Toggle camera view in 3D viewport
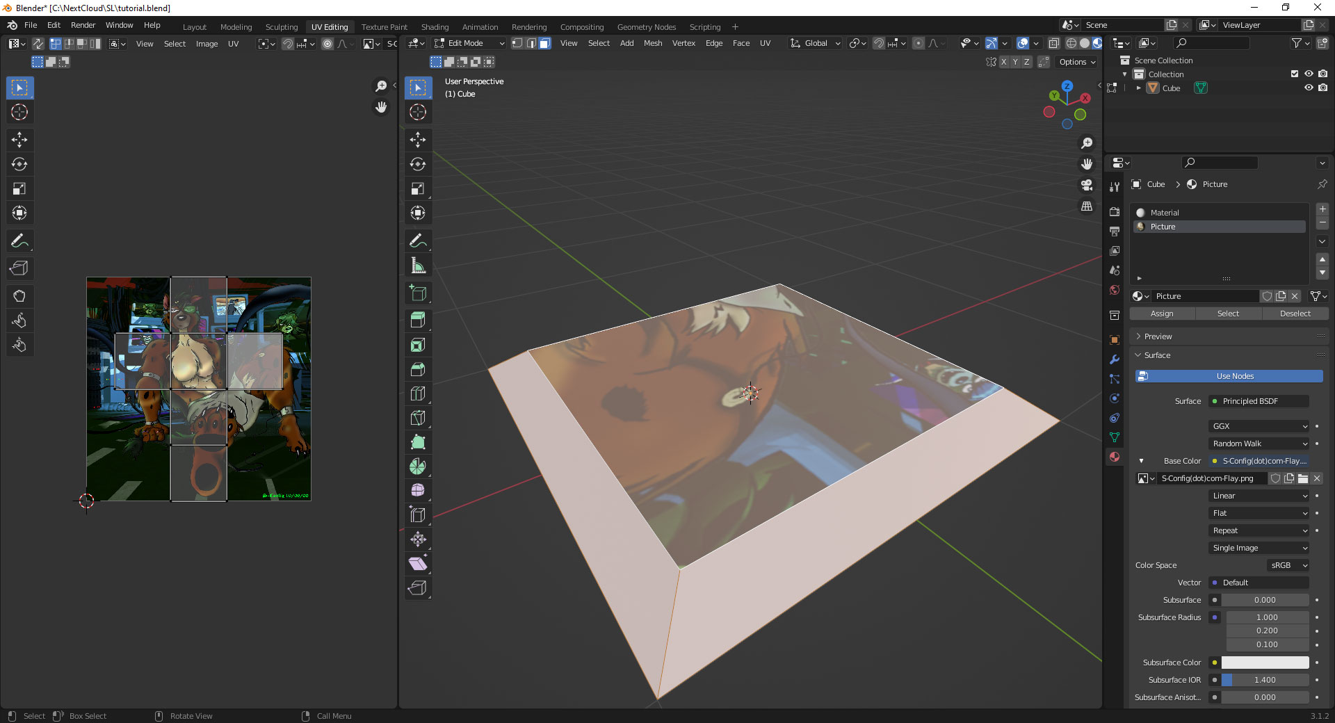Image resolution: width=1335 pixels, height=723 pixels. point(1087,185)
